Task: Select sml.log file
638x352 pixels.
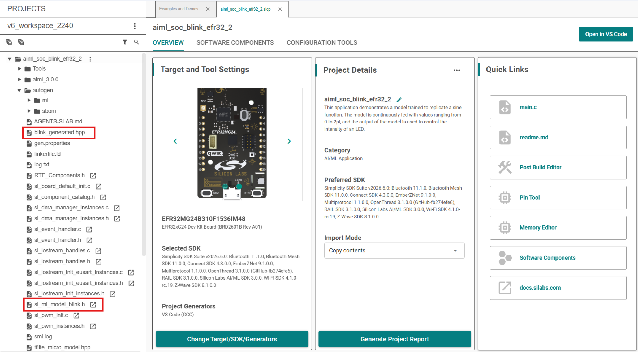Action: coord(43,337)
